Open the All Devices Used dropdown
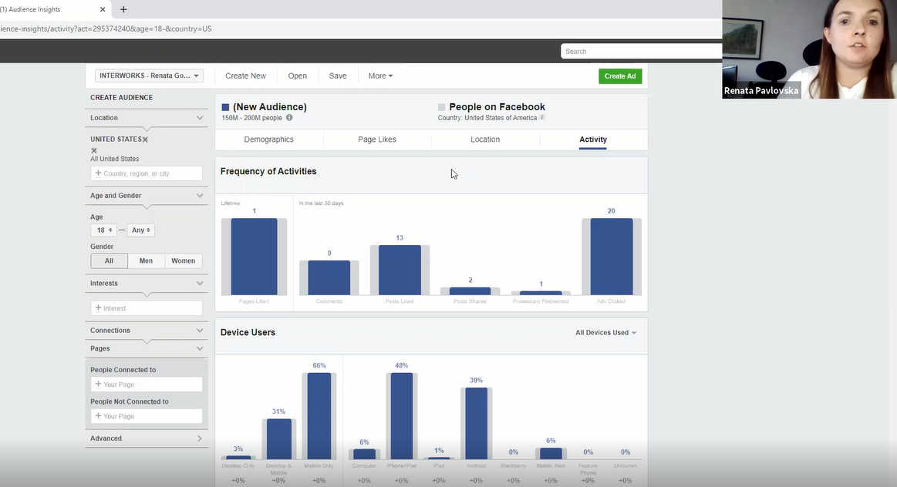Screen dimensions: 897x487 pos(606,333)
